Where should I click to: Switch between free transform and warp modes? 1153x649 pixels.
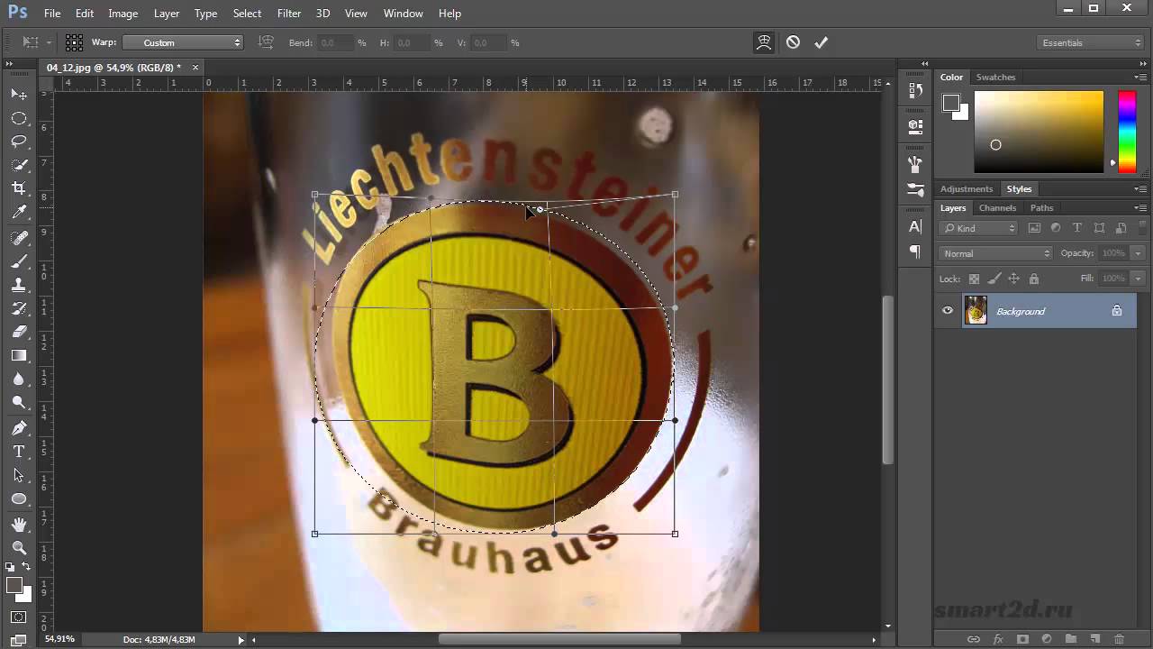coord(764,42)
